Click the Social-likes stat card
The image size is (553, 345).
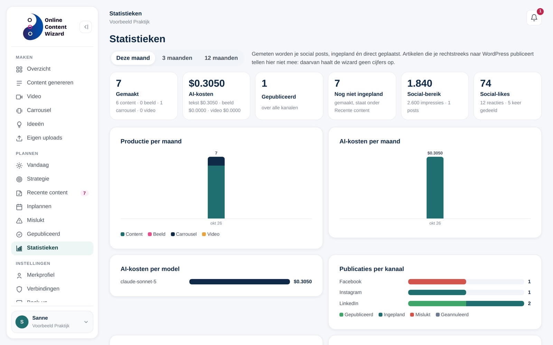(507, 96)
